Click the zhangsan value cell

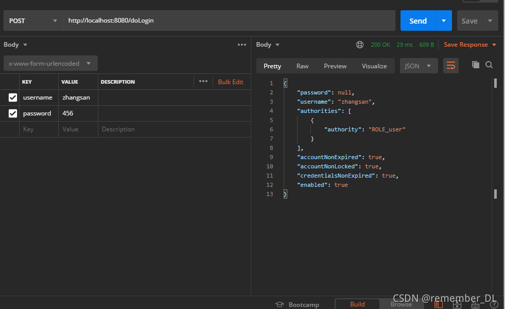coord(78,98)
